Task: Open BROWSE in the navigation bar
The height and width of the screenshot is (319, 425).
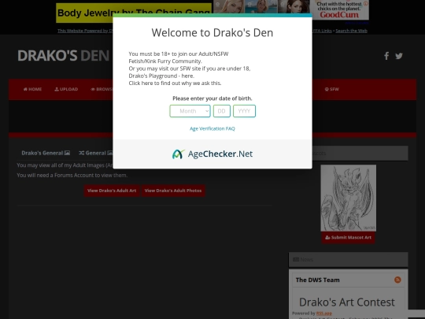Action: tap(102, 89)
